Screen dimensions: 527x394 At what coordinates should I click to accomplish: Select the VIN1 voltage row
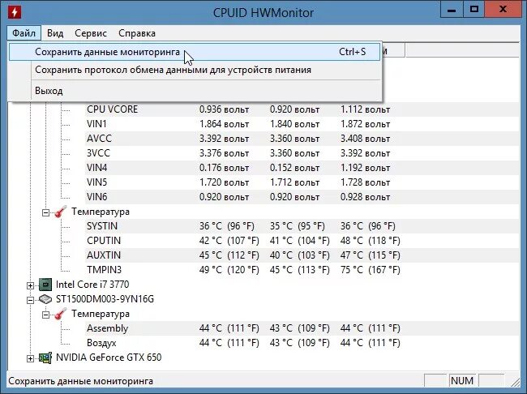[302, 124]
